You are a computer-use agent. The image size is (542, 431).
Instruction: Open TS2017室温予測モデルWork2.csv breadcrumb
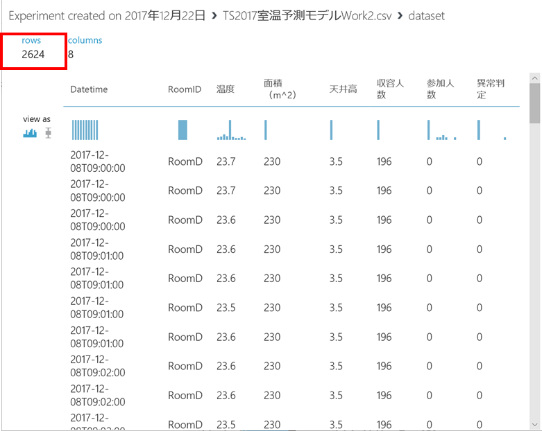pyautogui.click(x=307, y=16)
